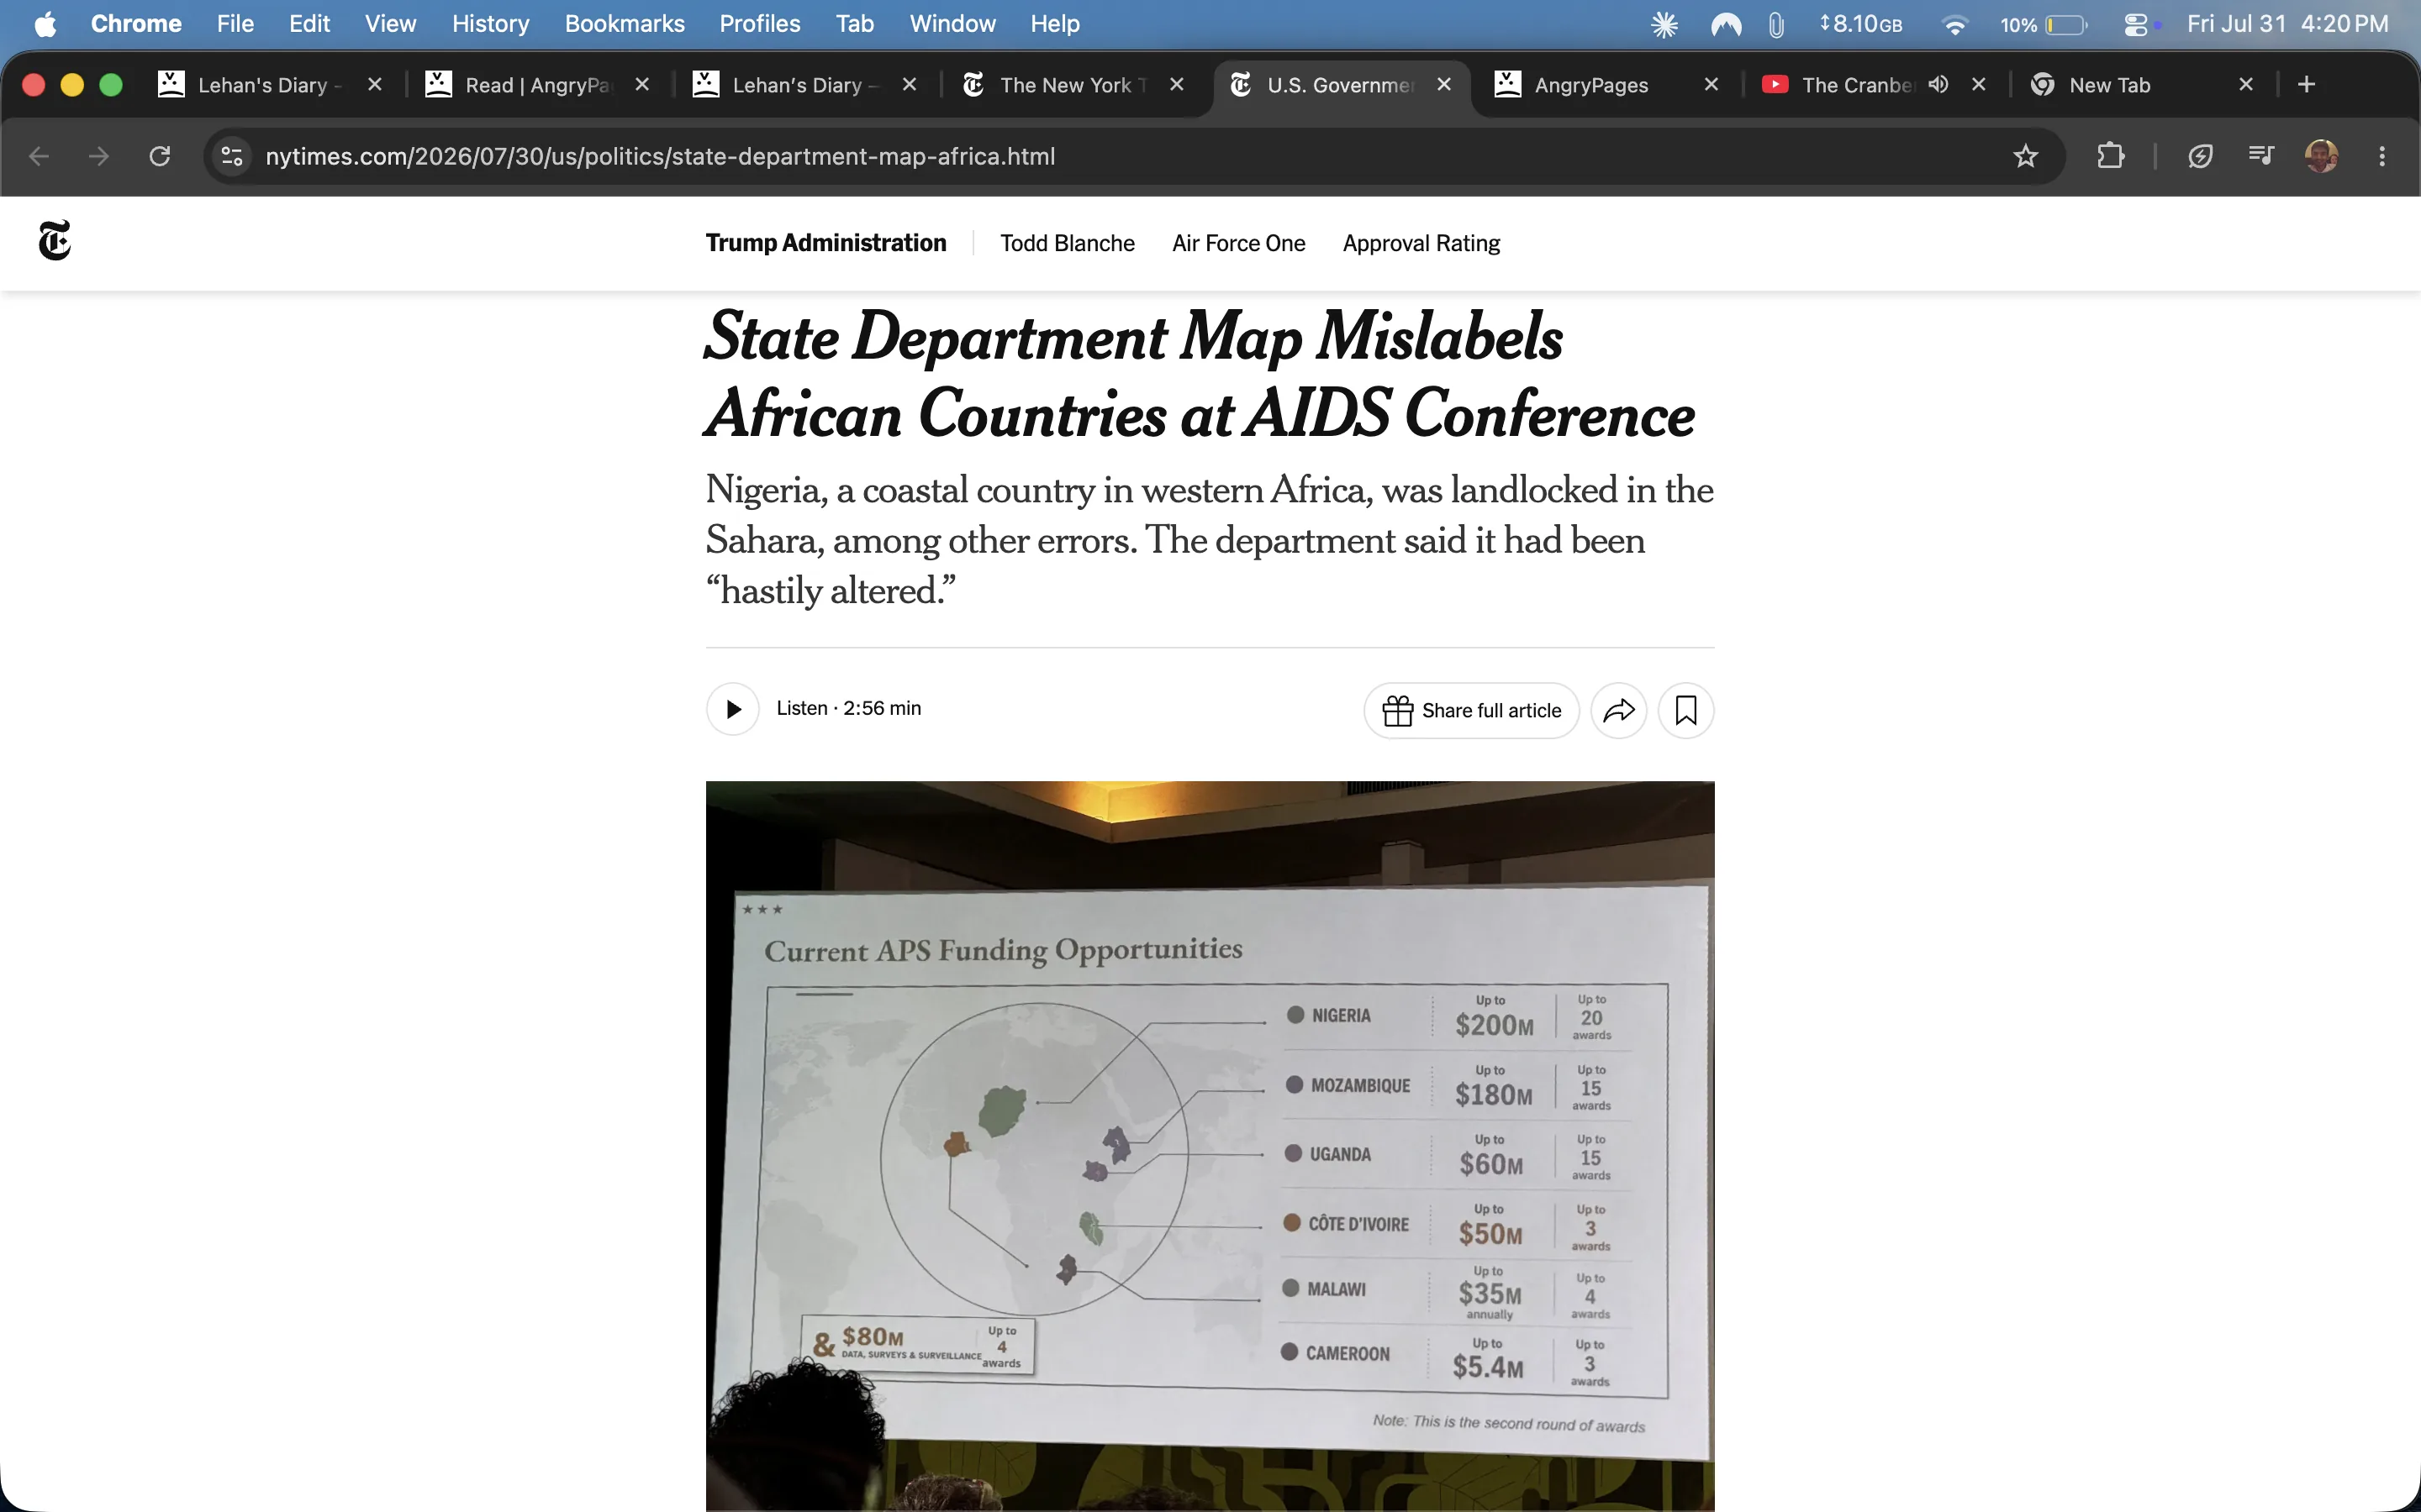Viewport: 2421px width, 1512px height.
Task: Close the first Lehan's Diary tab
Action: point(375,85)
